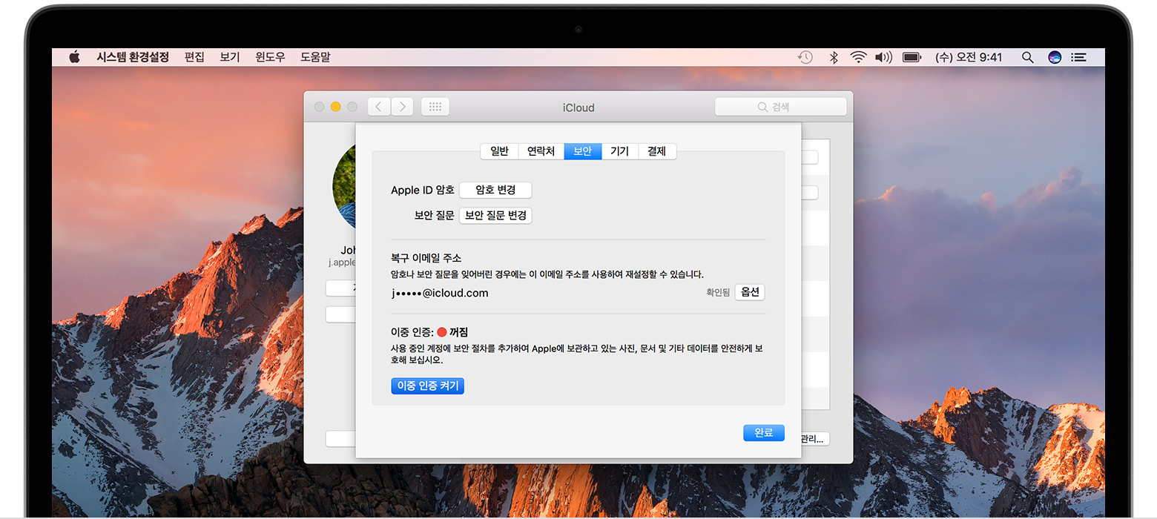This screenshot has width=1157, height=519.
Task: Expand the 옵션 recovery email options
Action: click(x=749, y=292)
